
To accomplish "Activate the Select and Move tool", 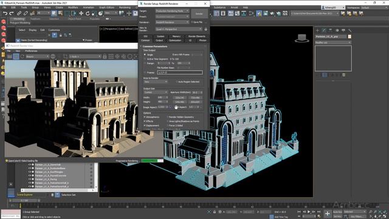I will [x=81, y=13].
